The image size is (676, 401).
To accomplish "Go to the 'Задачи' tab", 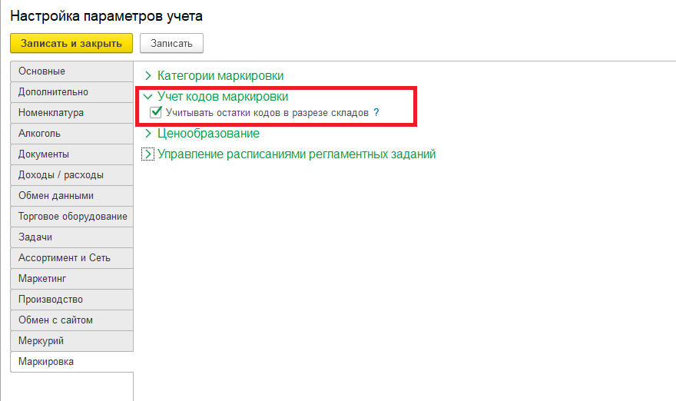I will click(x=71, y=237).
